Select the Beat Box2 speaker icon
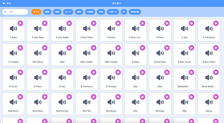This screenshot has height=123, width=224. point(38,102)
